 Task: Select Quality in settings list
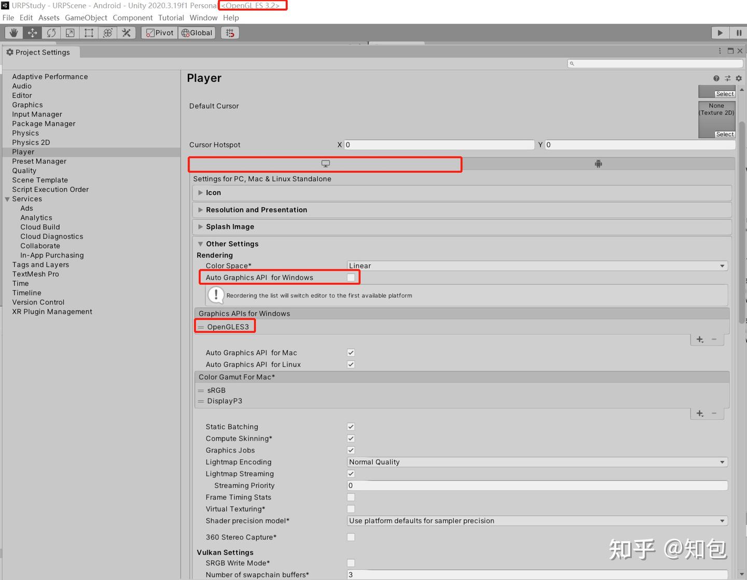24,171
